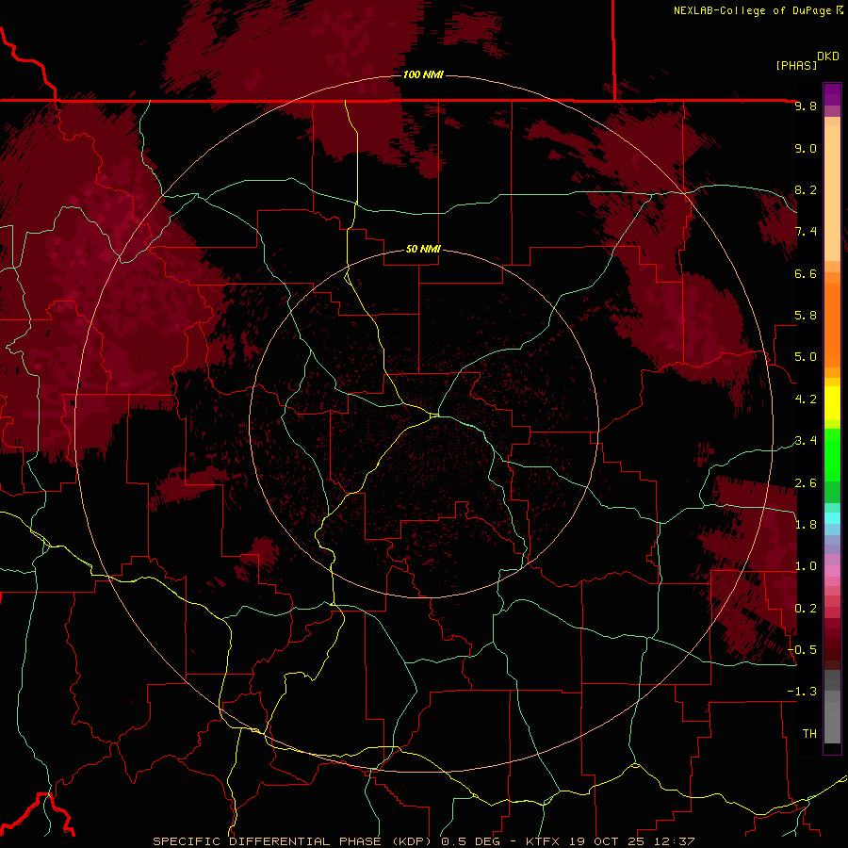Screen dimensions: 848x848
Task: Click the 4.2 value on the color scale
Action: [806, 400]
